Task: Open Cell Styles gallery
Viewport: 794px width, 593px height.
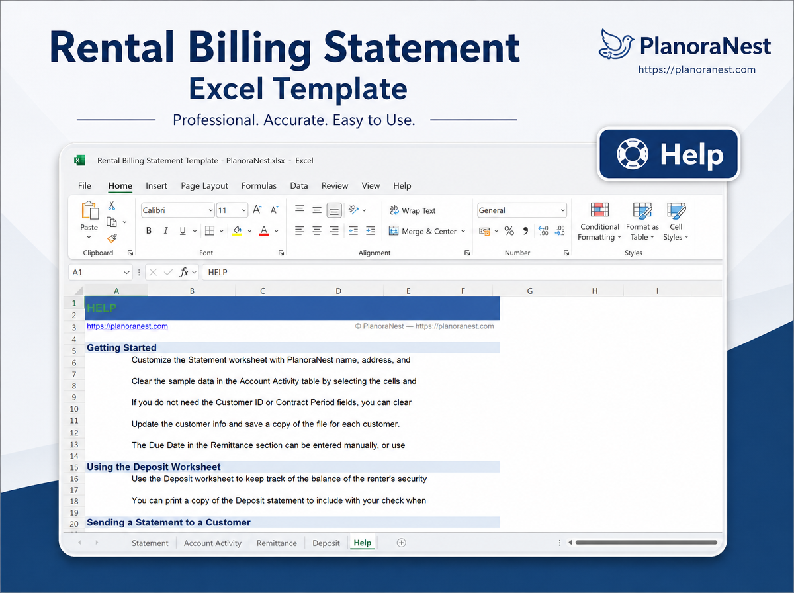Action: 676,222
